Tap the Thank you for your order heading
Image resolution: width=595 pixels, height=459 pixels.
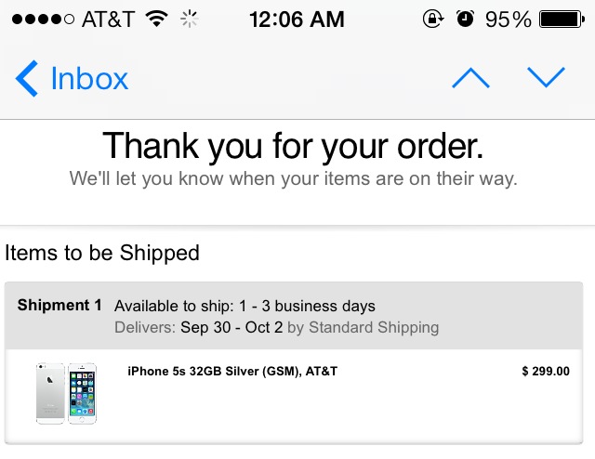(x=293, y=147)
